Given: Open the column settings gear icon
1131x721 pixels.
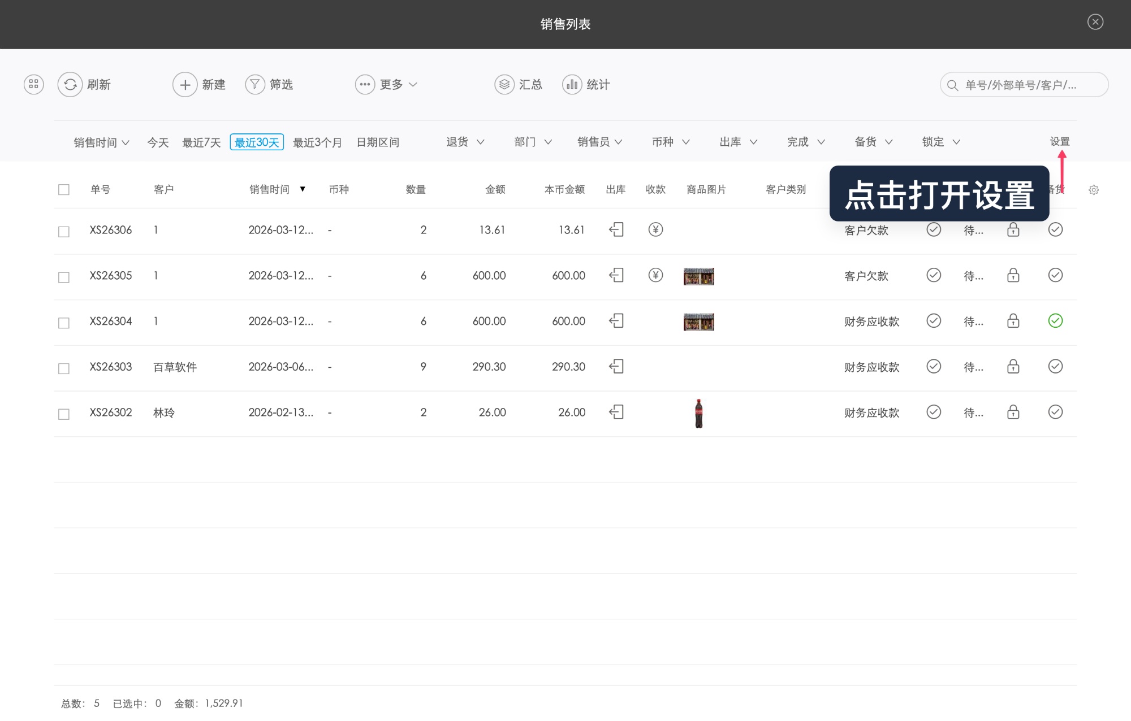Looking at the screenshot, I should coord(1094,190).
